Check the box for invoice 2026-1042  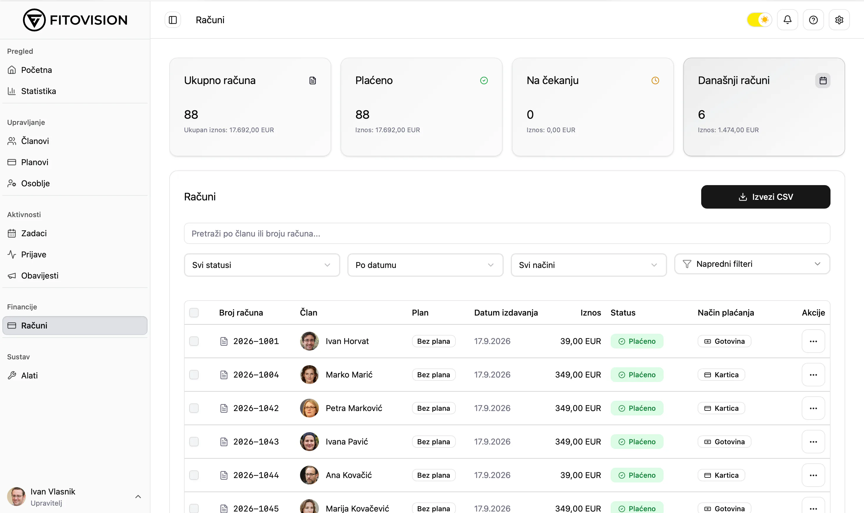point(194,408)
